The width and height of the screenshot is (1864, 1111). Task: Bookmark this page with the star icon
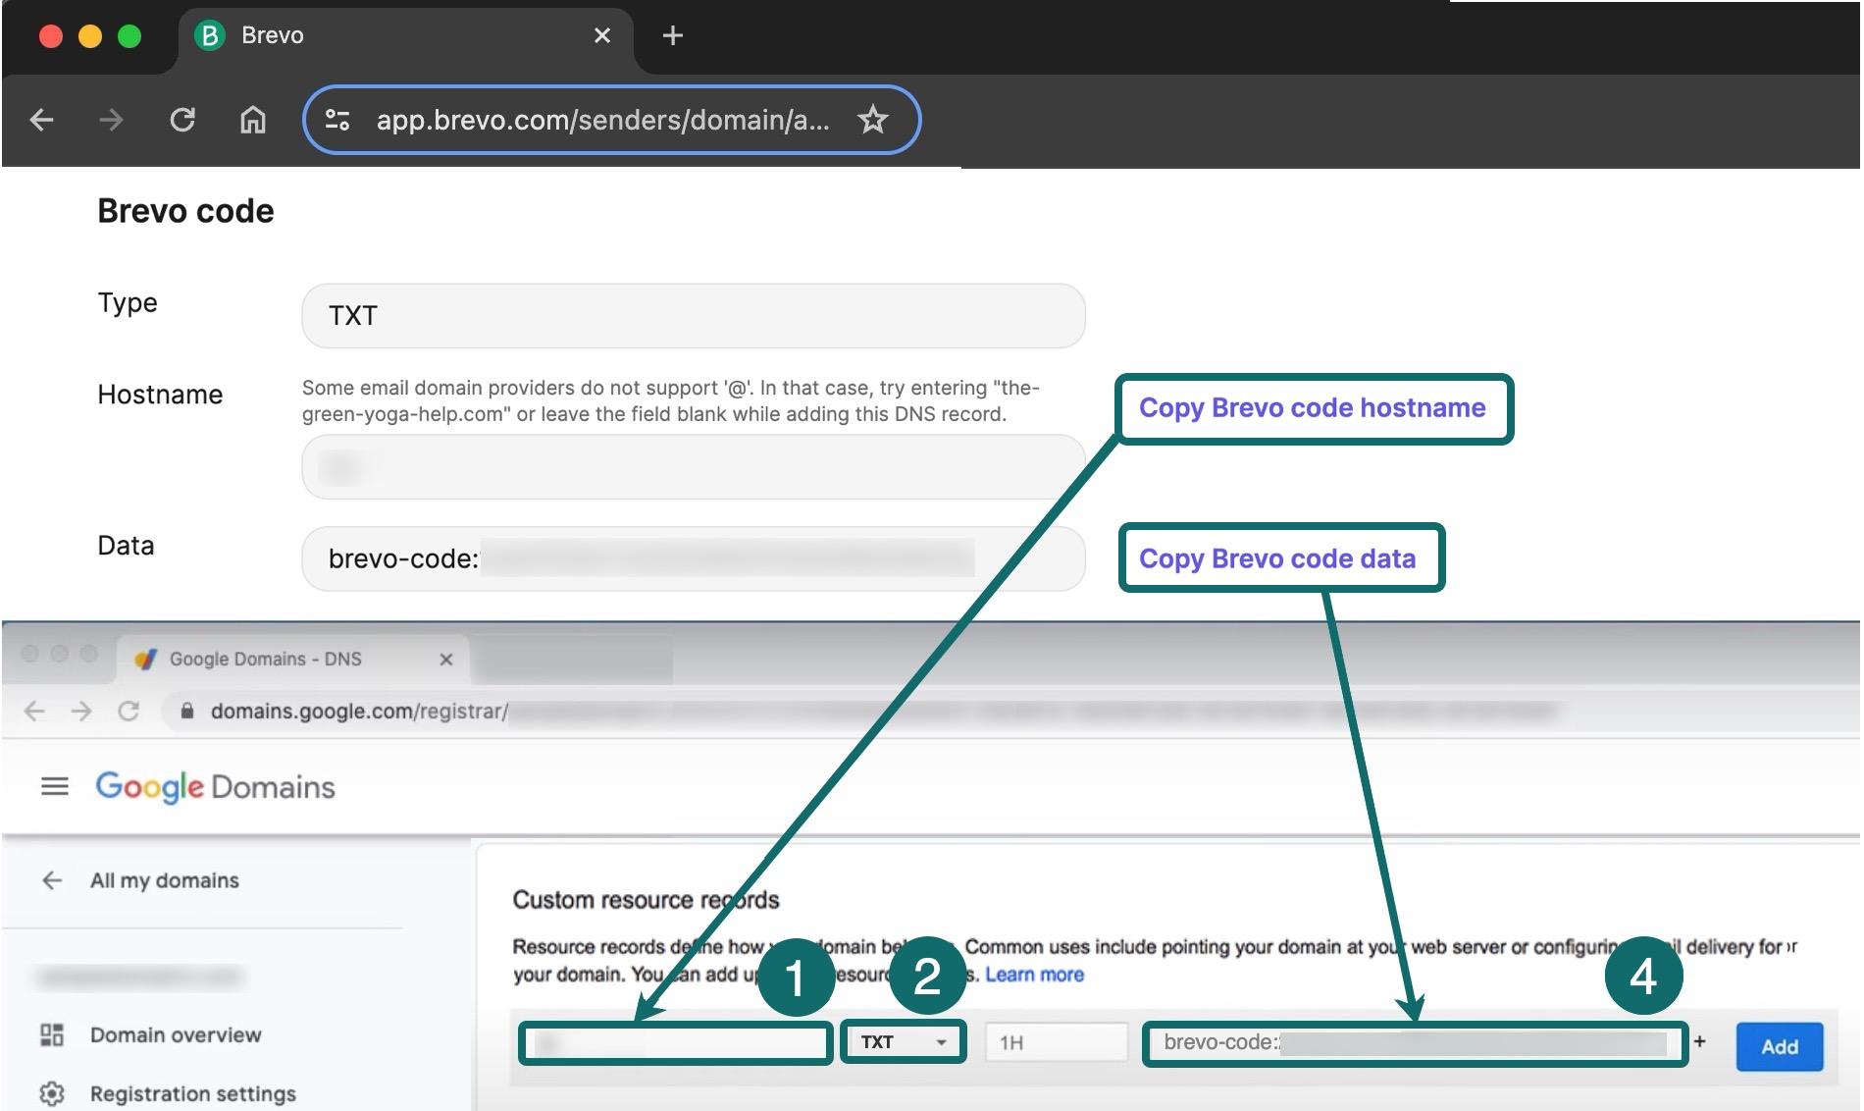[872, 120]
